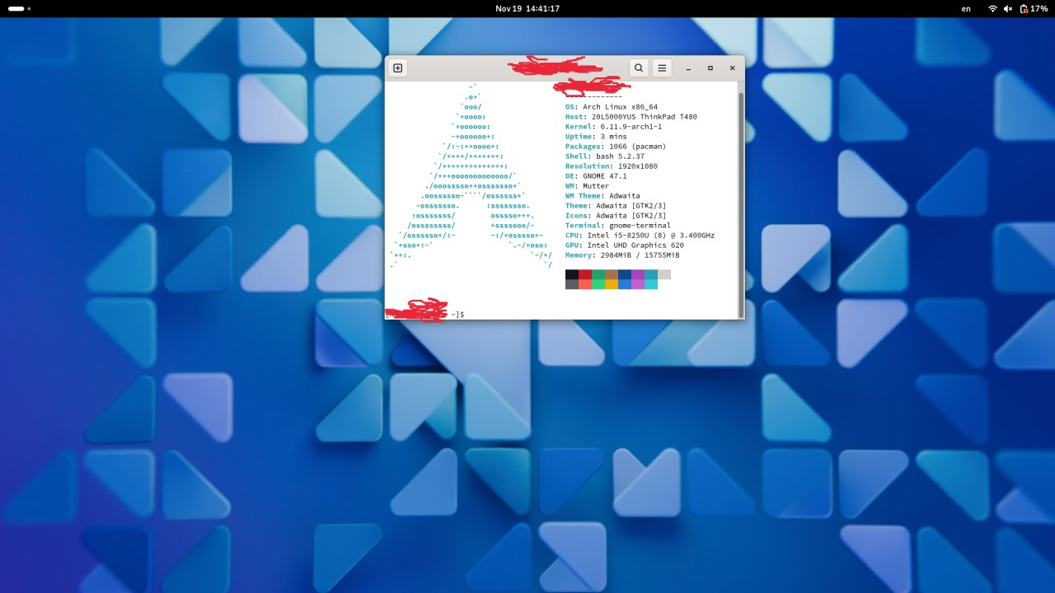Viewport: 1055px width, 593px height.
Task: Click the 'Theme: Adwaita [GTK2/3]' line
Action: 616,206
